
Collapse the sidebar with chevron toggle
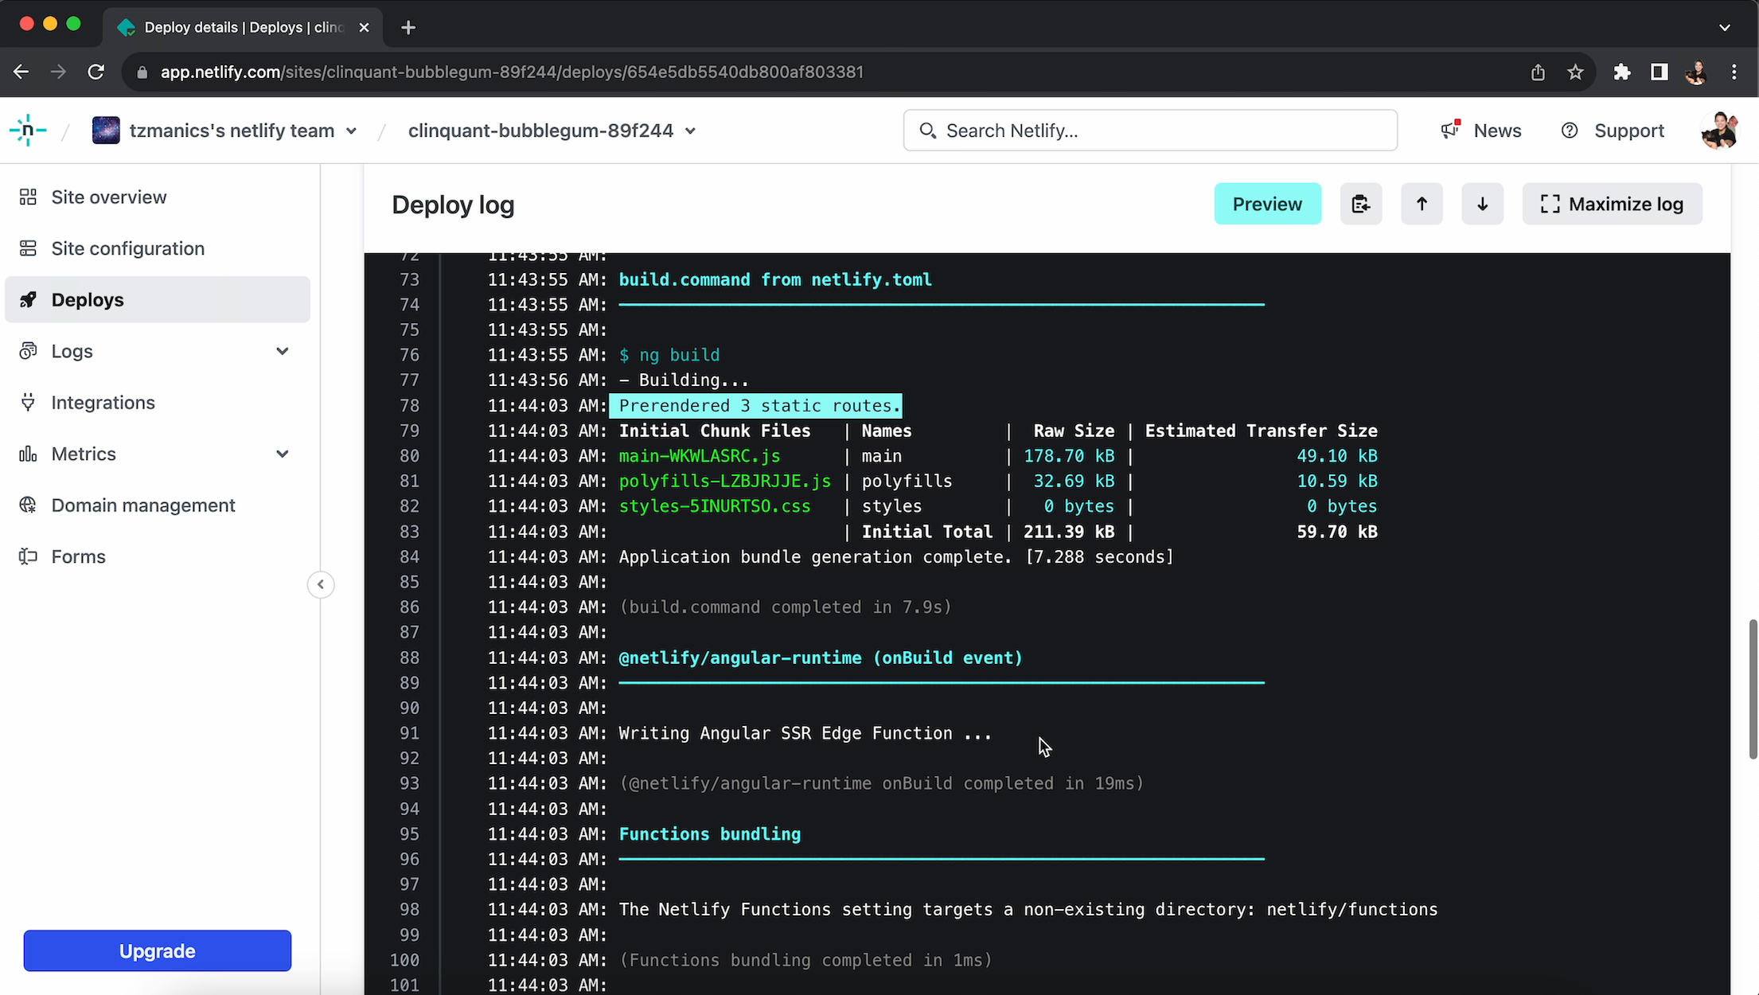click(x=321, y=584)
